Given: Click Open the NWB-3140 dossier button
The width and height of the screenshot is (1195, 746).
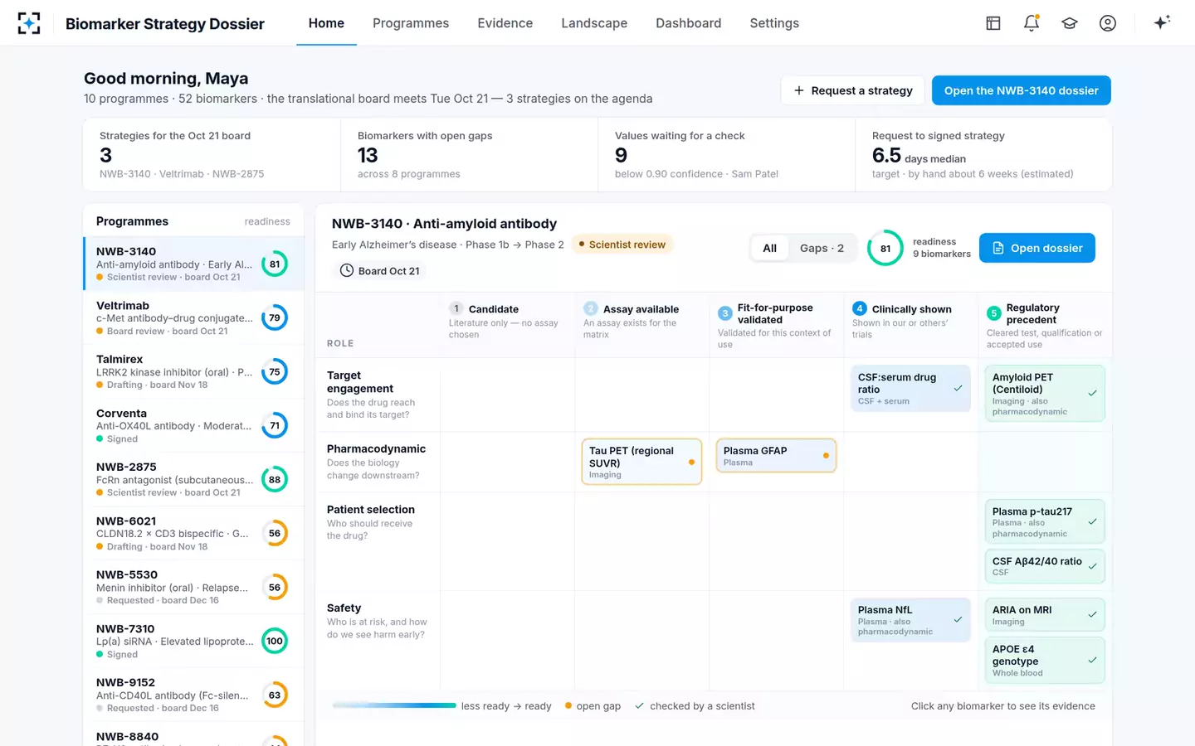Looking at the screenshot, I should (1021, 90).
